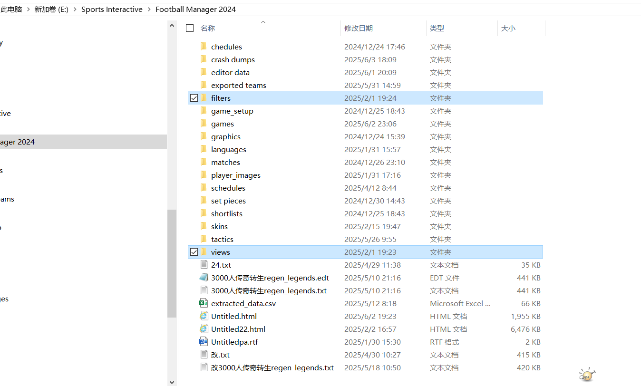Click the navigation pane scroll-down arrow
Image resolution: width=641 pixels, height=386 pixels.
[172, 381]
